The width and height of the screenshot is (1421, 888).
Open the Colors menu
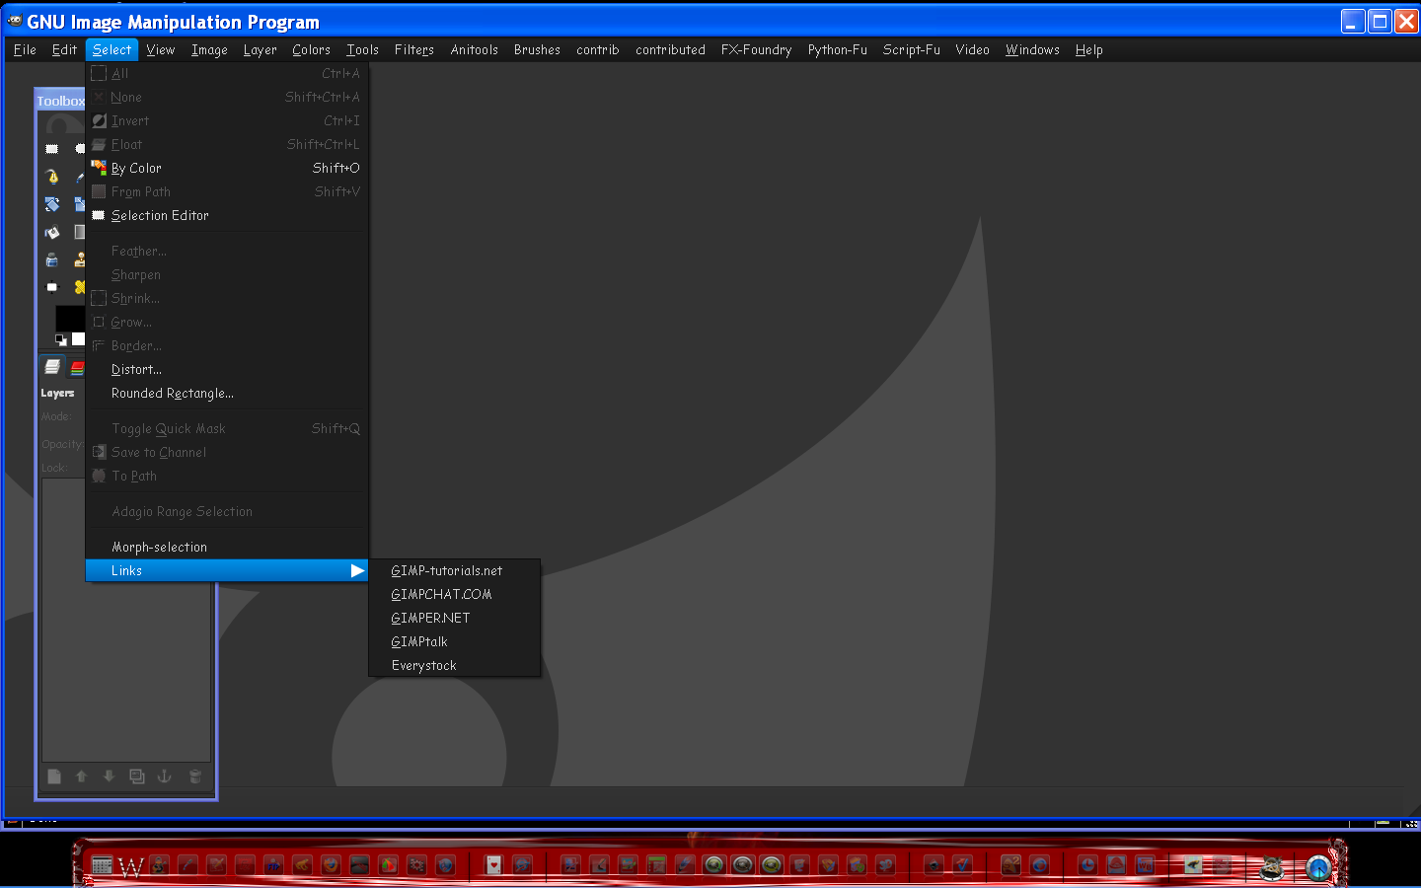[311, 49]
